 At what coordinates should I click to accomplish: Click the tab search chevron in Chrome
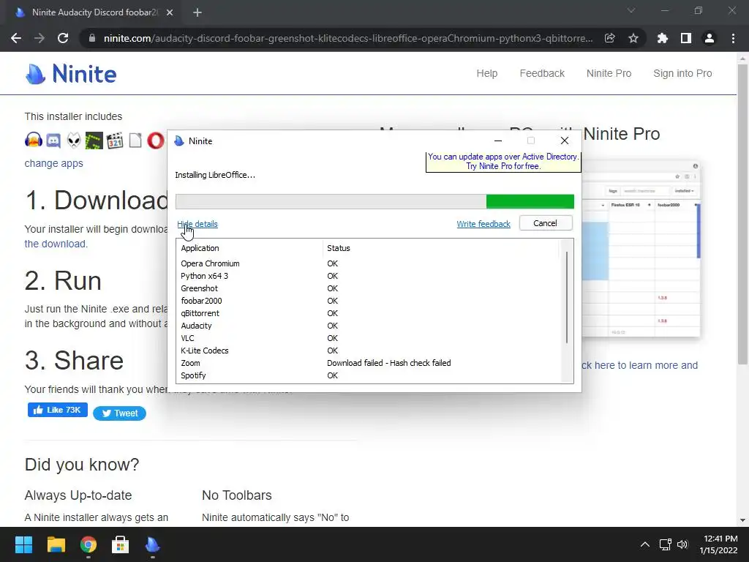pyautogui.click(x=631, y=10)
